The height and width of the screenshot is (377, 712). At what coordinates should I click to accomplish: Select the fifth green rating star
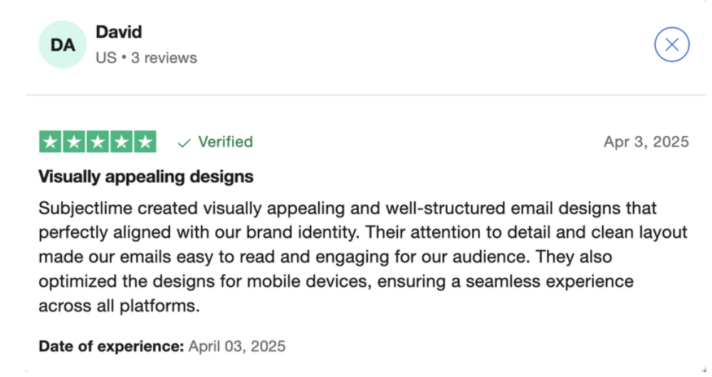point(145,142)
